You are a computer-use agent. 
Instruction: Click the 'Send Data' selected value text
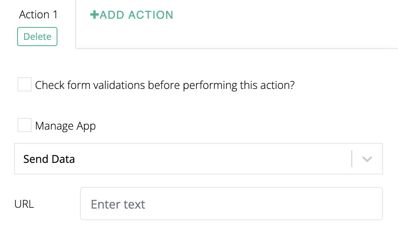(49, 159)
